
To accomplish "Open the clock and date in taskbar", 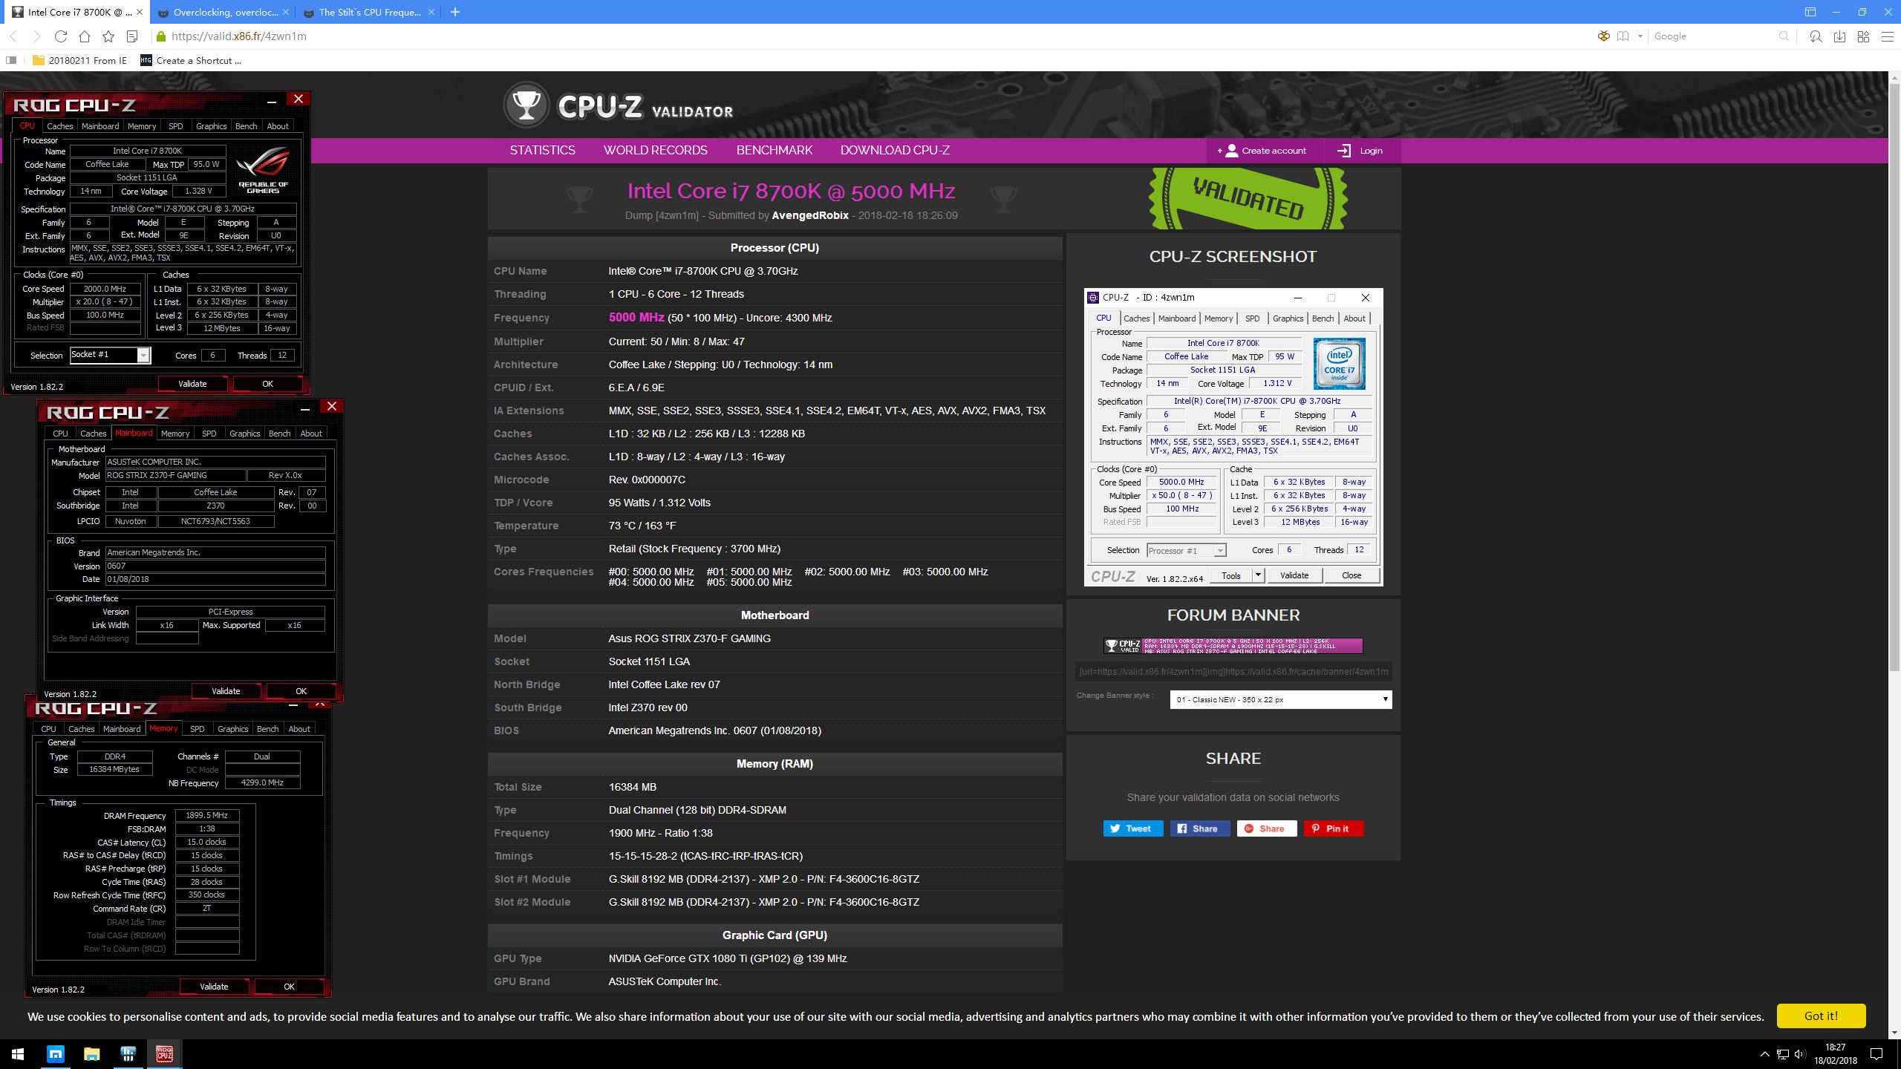I will pos(1836,1053).
